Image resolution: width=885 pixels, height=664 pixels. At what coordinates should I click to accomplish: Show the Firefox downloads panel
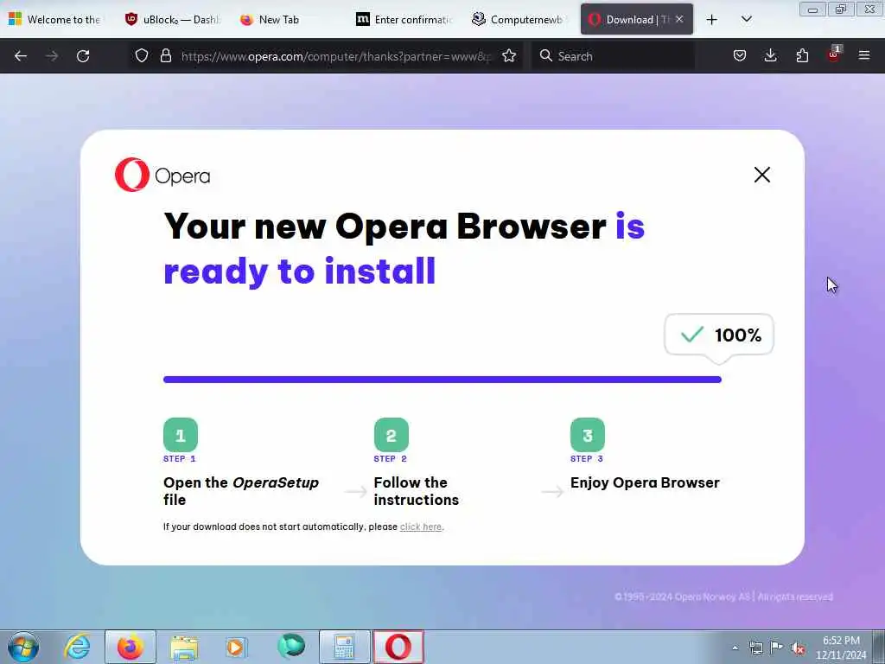[x=770, y=55]
